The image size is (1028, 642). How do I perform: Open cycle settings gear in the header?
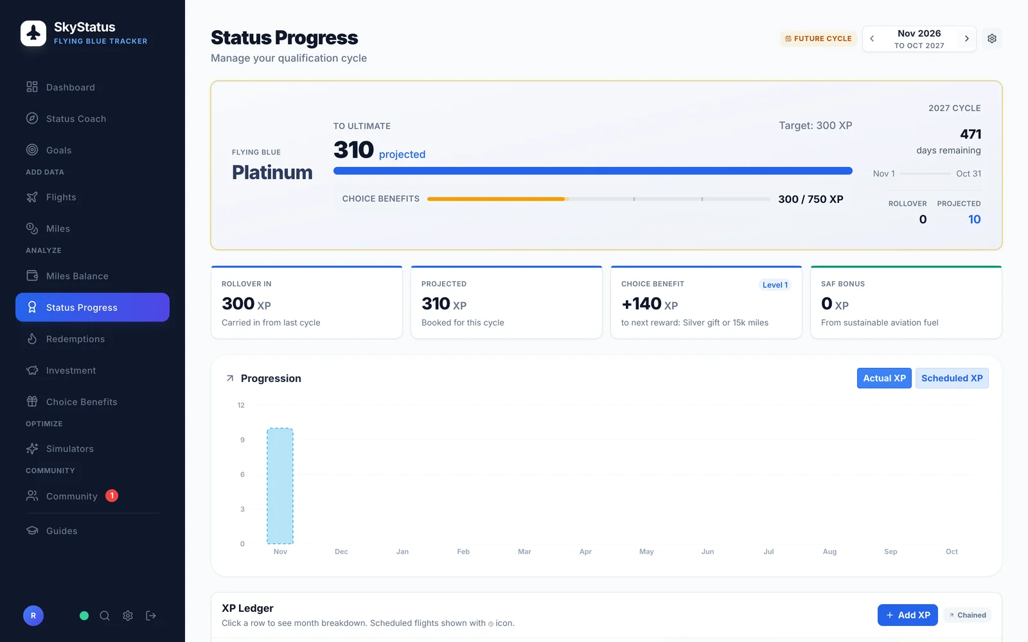992,39
